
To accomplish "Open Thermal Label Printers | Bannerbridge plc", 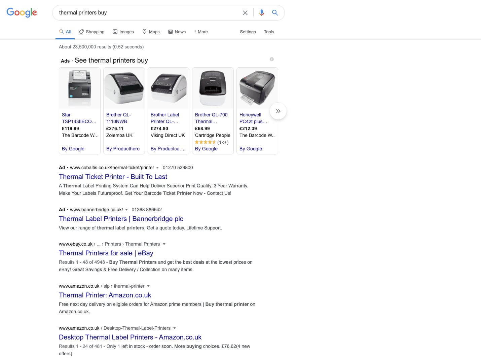I will (121, 219).
